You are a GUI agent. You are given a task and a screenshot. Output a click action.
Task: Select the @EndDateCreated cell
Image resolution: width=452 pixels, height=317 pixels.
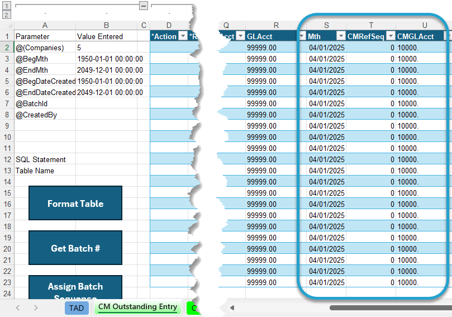click(45, 92)
